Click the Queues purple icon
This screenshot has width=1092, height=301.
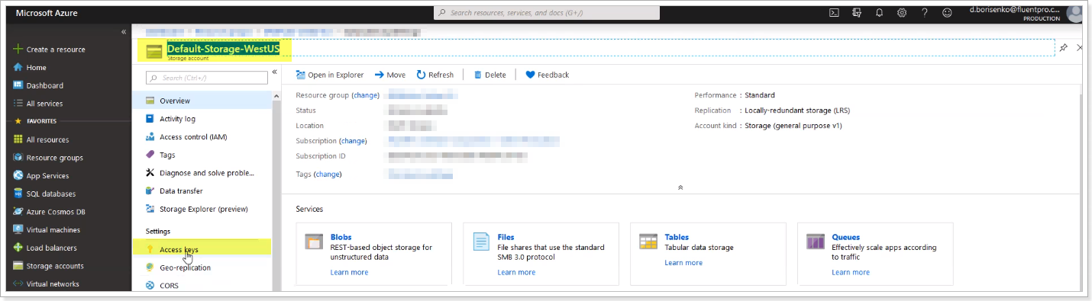click(816, 242)
